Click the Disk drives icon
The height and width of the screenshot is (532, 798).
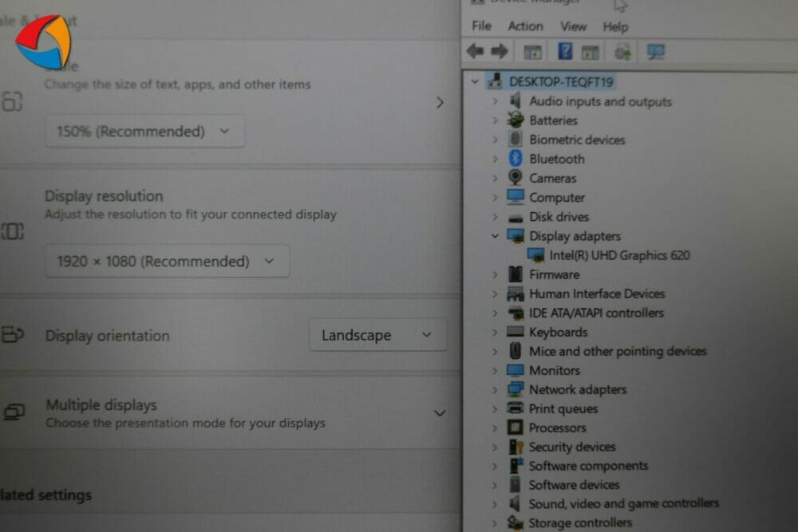click(x=516, y=219)
